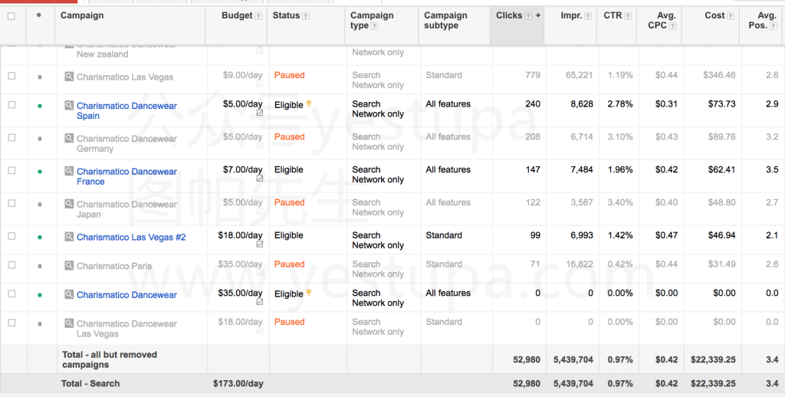Open the help icon next to Budget header
Image resolution: width=785 pixels, height=397 pixels.
pyautogui.click(x=258, y=16)
